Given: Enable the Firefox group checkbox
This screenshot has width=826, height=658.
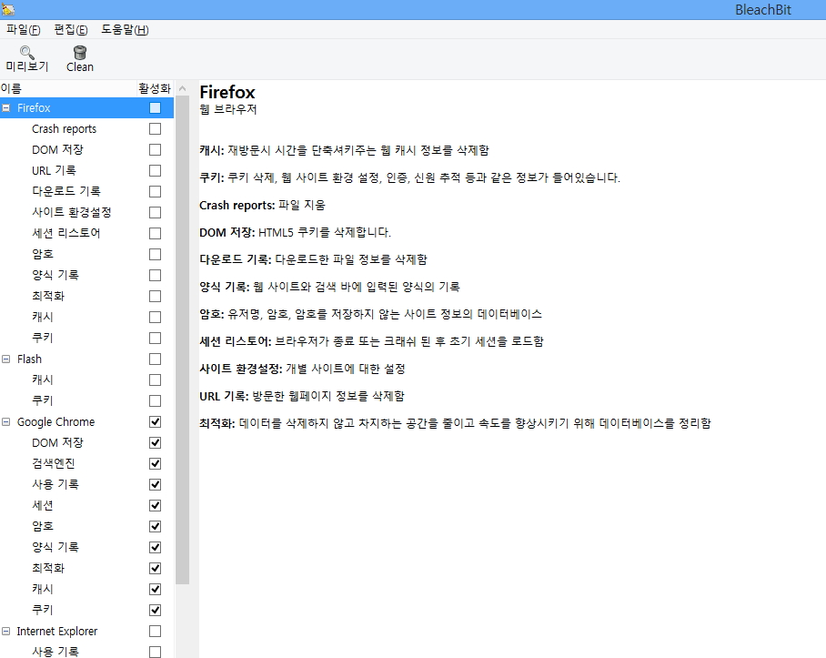Looking at the screenshot, I should (155, 108).
